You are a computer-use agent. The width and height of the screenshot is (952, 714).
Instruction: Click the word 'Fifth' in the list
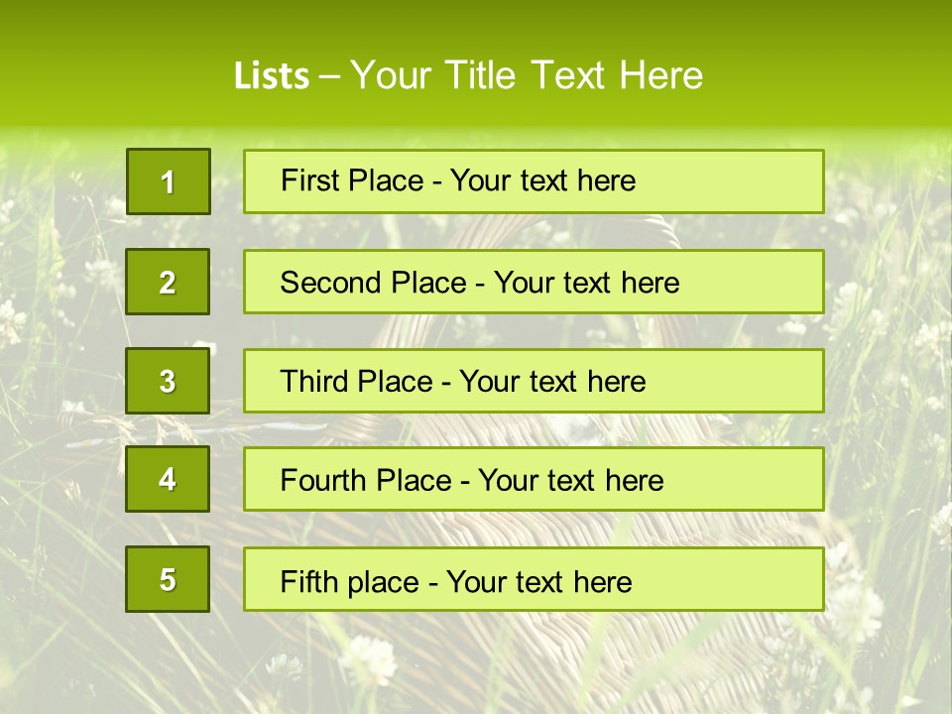[308, 581]
